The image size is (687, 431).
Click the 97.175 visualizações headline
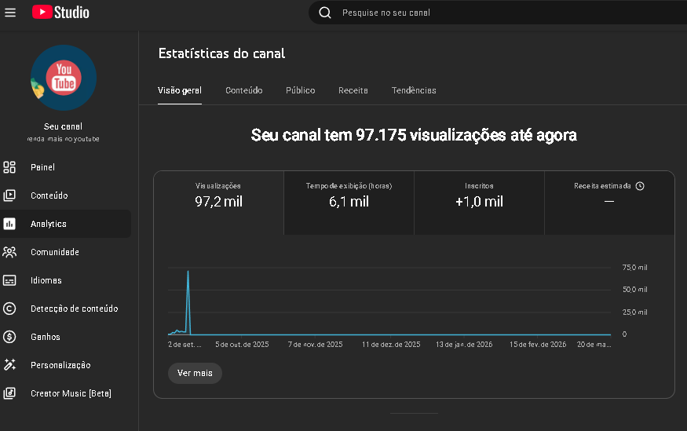point(414,135)
